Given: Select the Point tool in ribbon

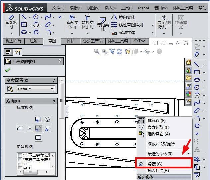Looking at the screenshot, I should coord(60,17).
